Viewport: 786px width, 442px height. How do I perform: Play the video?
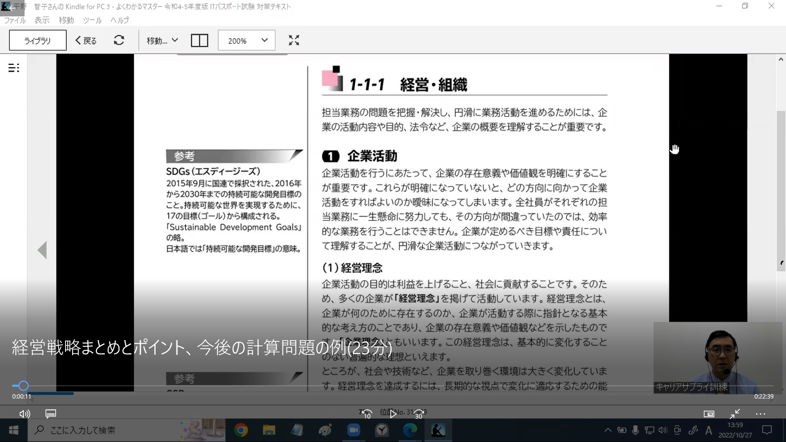(393, 414)
